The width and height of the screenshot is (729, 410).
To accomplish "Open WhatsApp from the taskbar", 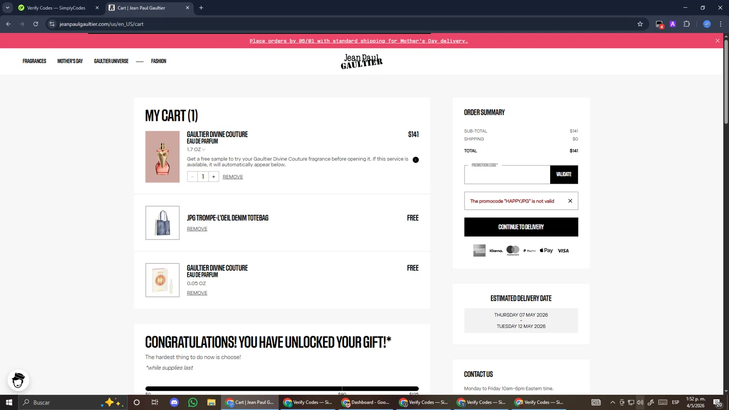I will click(193, 402).
